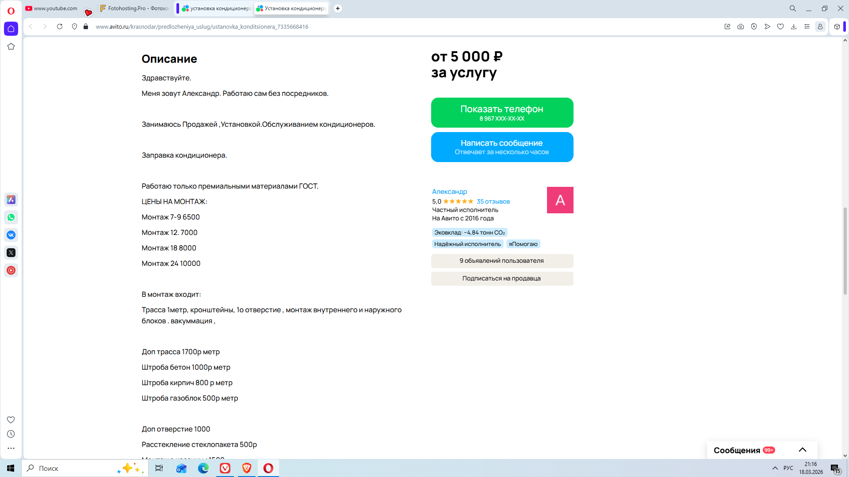Click the snapshot camera icon
The height and width of the screenshot is (477, 849).
click(x=741, y=26)
